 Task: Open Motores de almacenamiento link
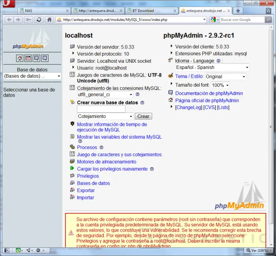click(x=107, y=162)
